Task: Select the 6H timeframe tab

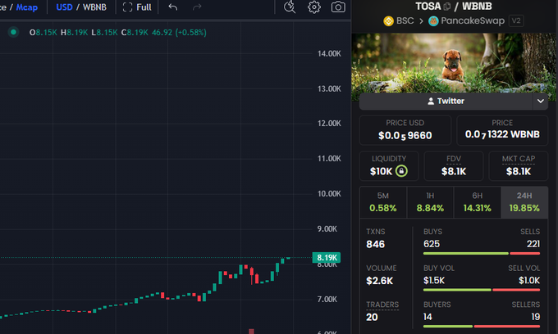Action: (478, 202)
